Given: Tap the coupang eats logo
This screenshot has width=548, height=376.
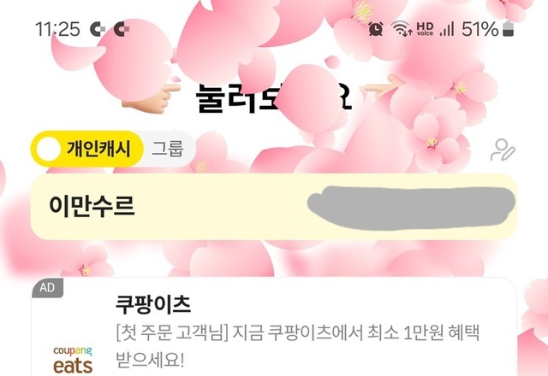Looking at the screenshot, I should tap(73, 359).
